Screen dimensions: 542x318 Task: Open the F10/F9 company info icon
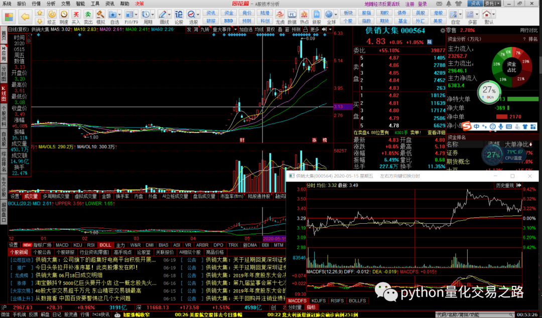click(x=129, y=15)
